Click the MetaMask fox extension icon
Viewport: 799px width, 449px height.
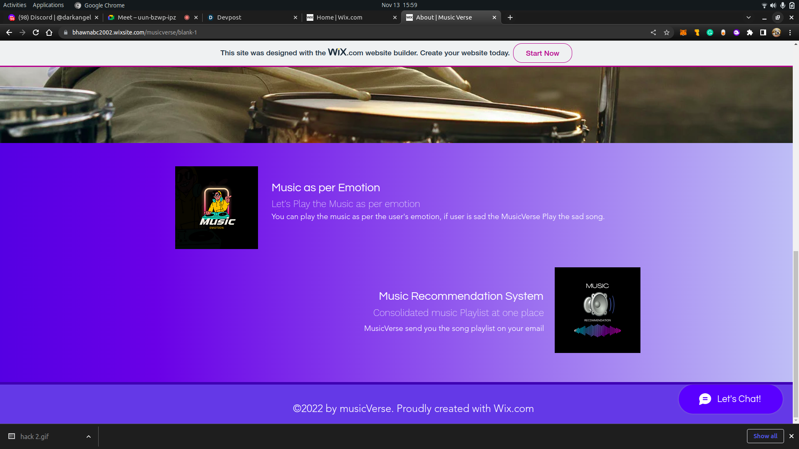683,32
